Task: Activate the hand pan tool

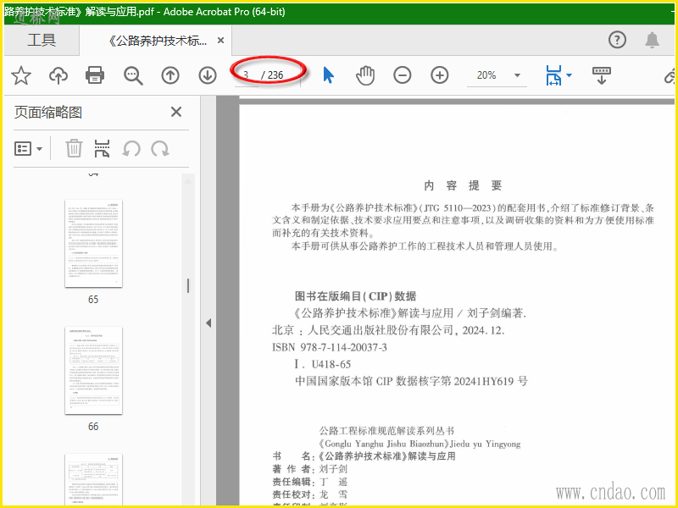Action: click(x=365, y=75)
